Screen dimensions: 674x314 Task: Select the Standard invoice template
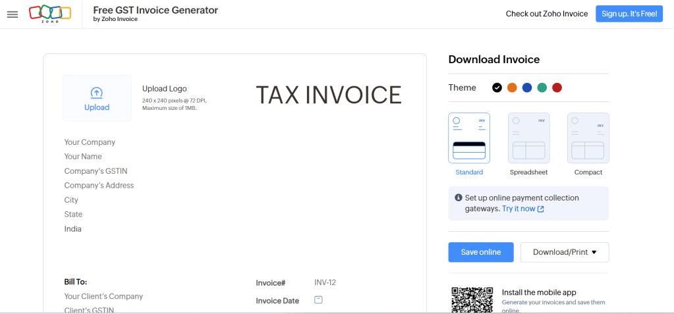[469, 138]
